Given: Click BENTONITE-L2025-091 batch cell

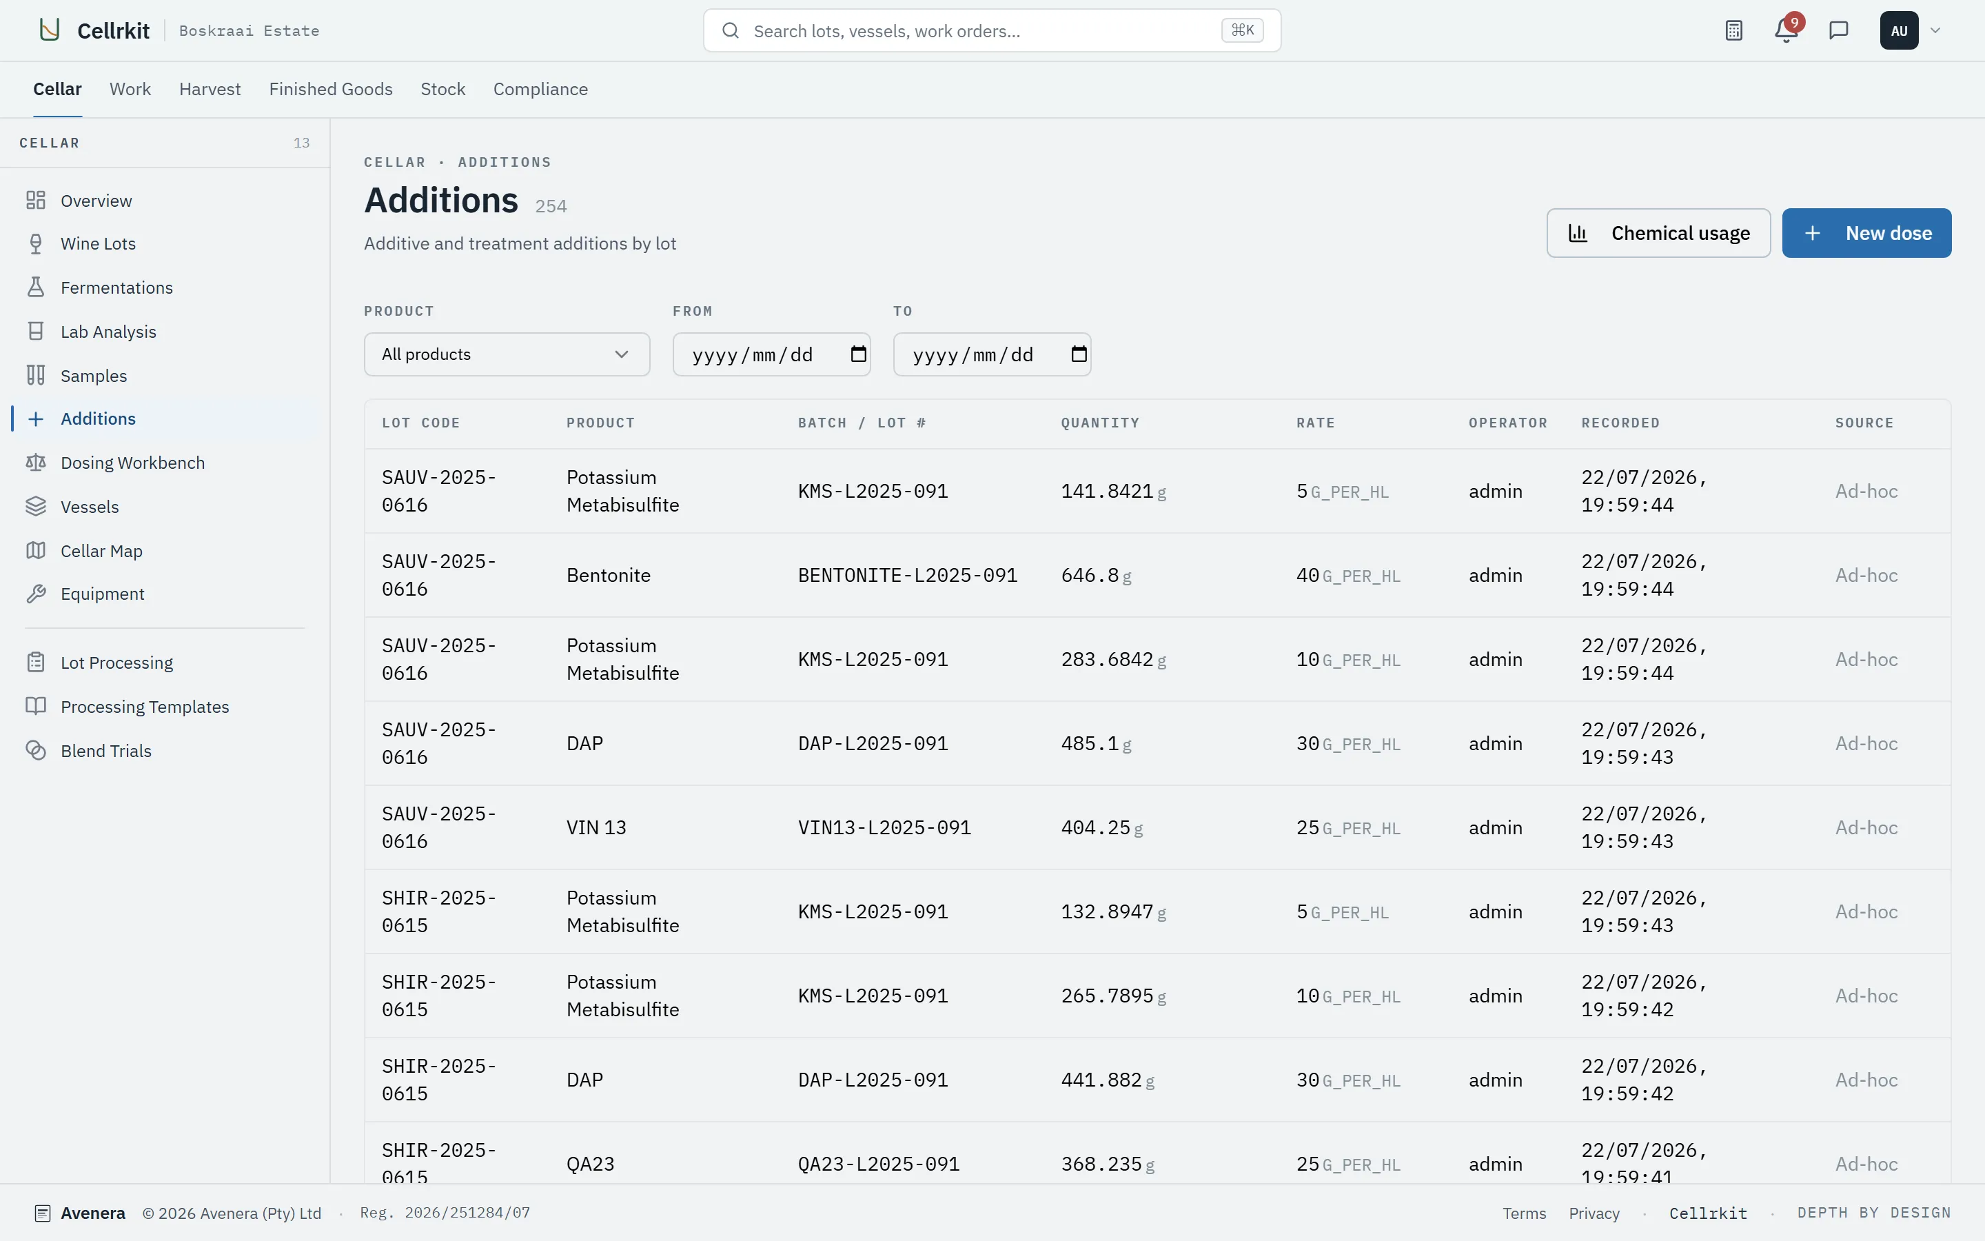Looking at the screenshot, I should click(907, 576).
